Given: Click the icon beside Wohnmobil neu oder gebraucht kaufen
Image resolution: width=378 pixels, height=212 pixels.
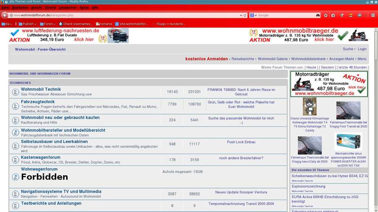Looking at the screenshot, I should tap(16, 121).
